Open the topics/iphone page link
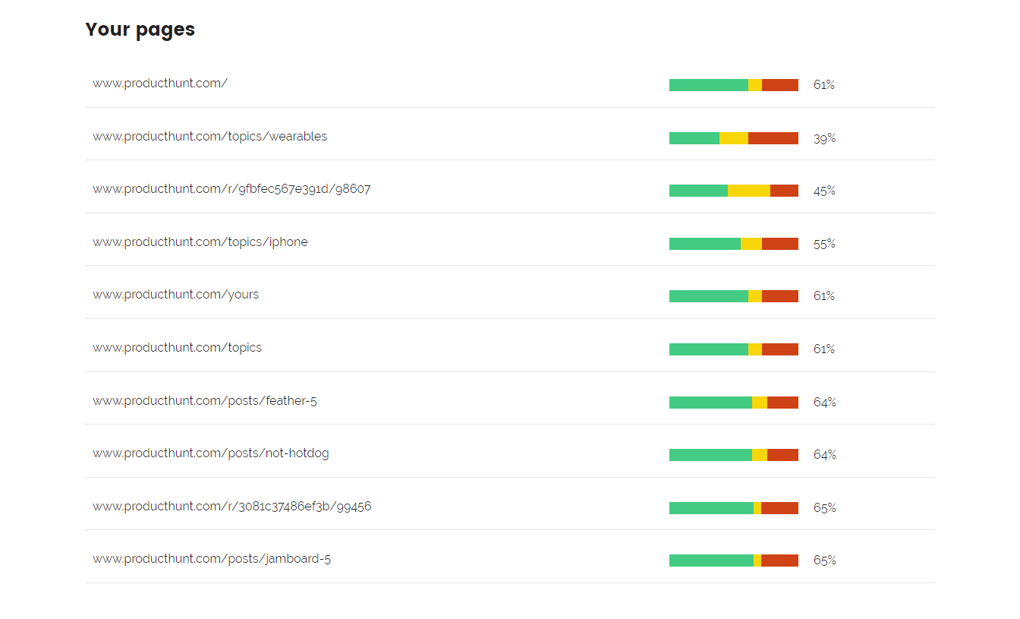The image size is (1020, 619). (200, 242)
